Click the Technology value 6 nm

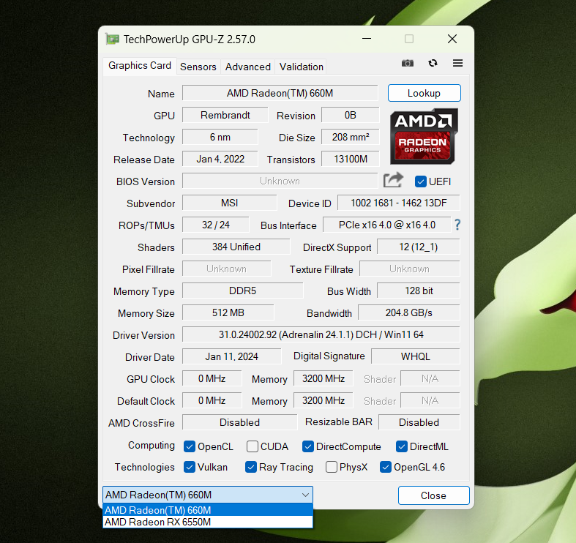[220, 137]
